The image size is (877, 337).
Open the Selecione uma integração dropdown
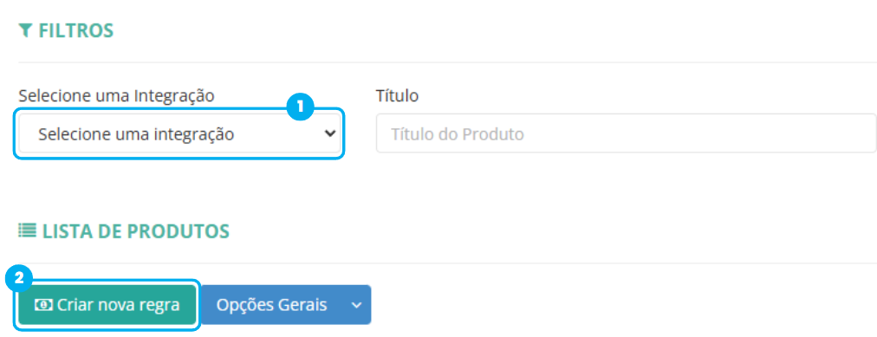(x=179, y=134)
